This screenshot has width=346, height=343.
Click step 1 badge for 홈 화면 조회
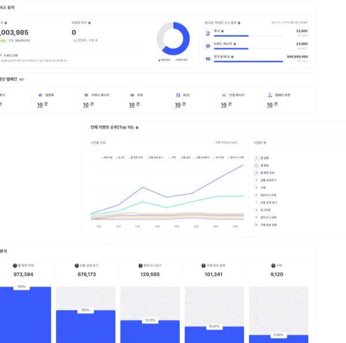click(x=15, y=266)
